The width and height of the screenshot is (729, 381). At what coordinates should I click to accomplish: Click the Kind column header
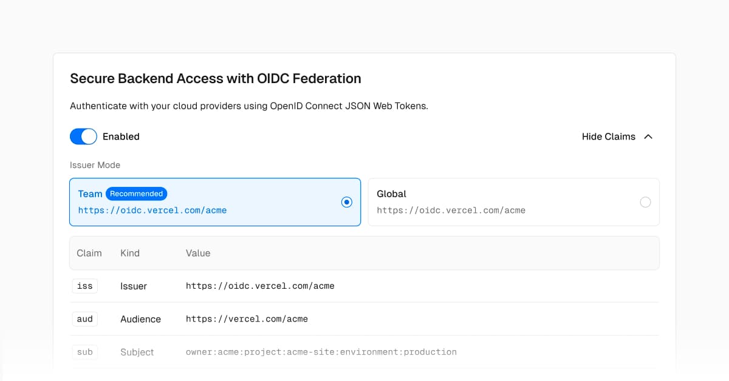click(x=130, y=253)
